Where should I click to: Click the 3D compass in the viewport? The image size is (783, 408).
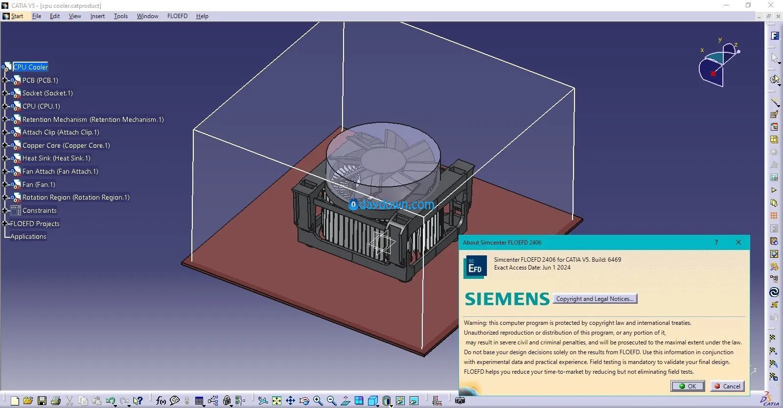click(x=718, y=65)
